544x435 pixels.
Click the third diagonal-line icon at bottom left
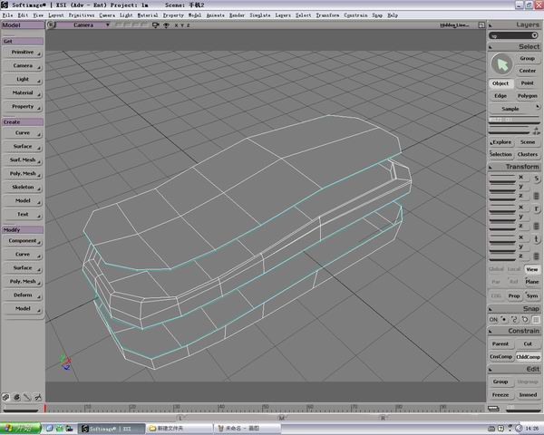tap(27, 397)
